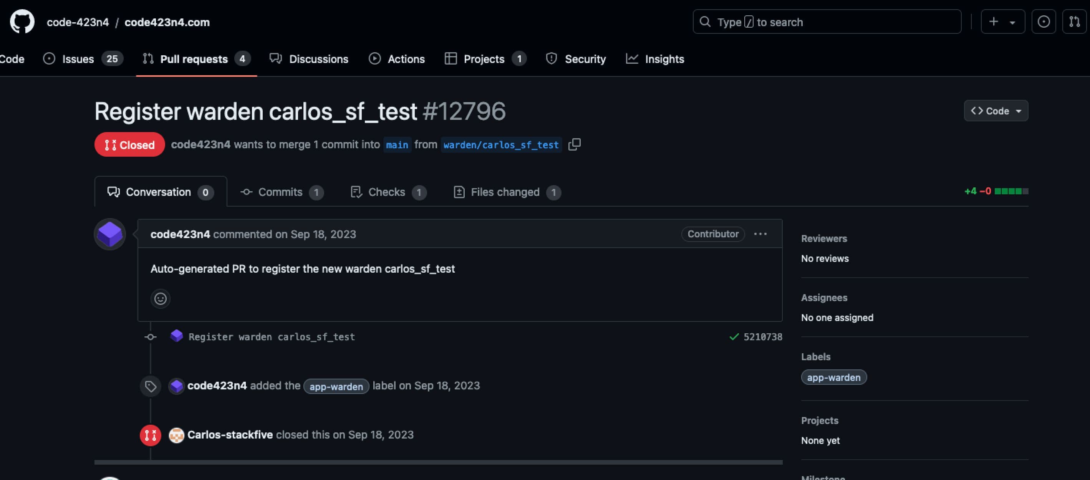Open commit 5210738 link
Image resolution: width=1090 pixels, height=480 pixels.
point(762,337)
